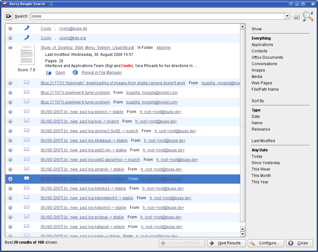This screenshot has height=252, width=318.
Task: Filter last modified to This Year
Action: 260,182
